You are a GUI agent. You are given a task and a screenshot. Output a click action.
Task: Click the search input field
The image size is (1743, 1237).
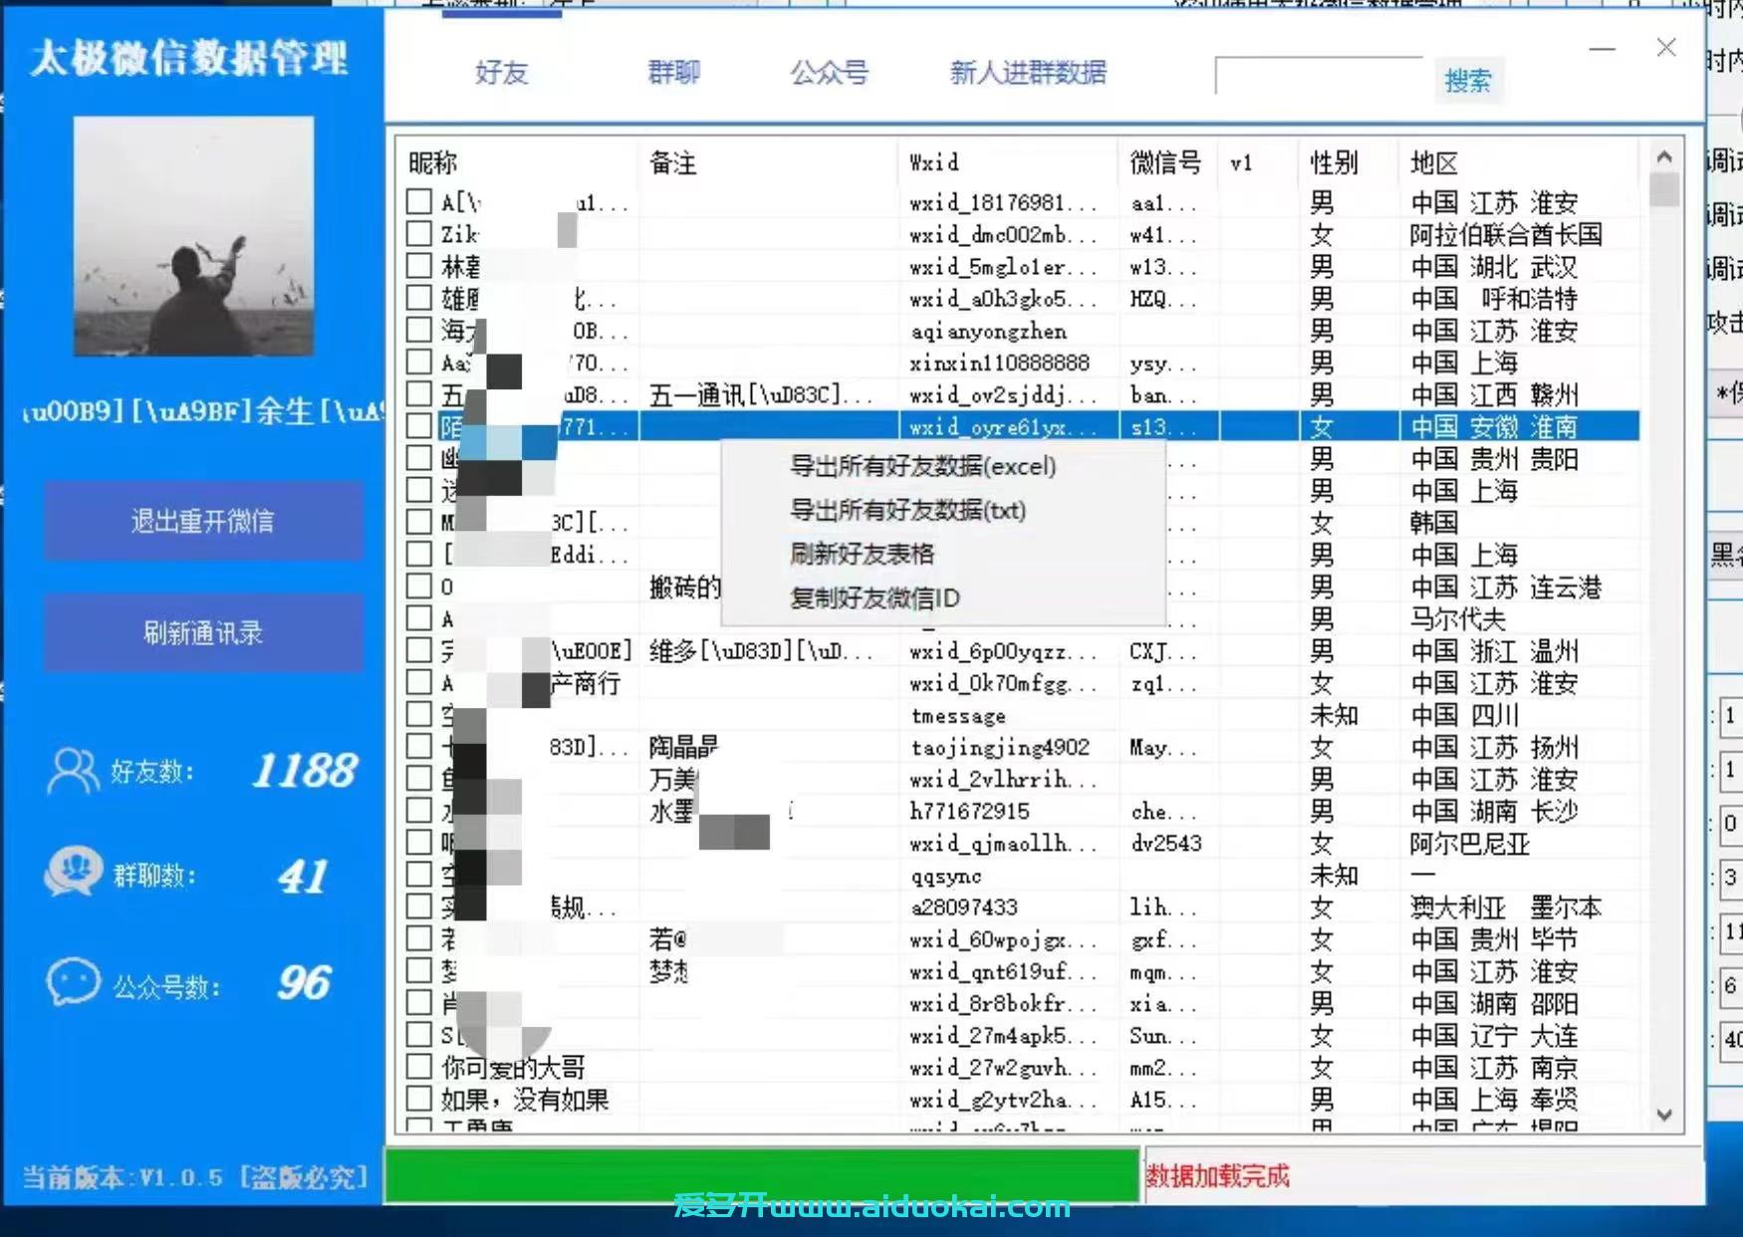1319,77
